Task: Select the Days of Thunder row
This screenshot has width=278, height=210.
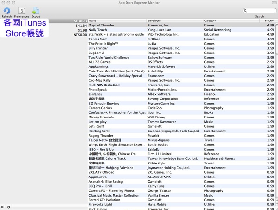Action: tap(181, 25)
